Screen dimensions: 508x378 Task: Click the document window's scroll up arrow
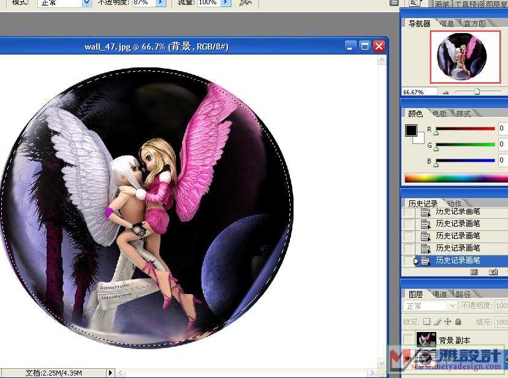pos(382,60)
